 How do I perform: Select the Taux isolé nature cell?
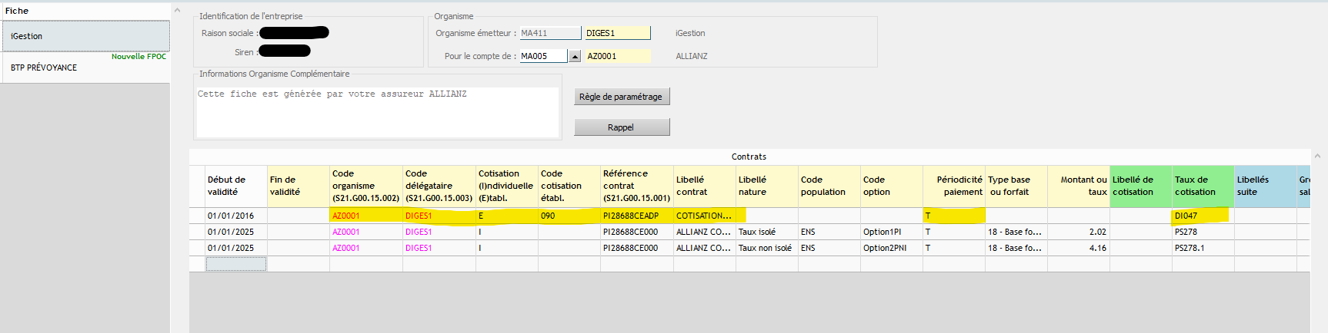[767, 232]
